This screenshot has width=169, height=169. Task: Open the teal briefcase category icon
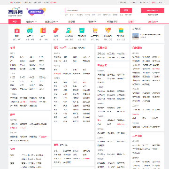pos(82,30)
